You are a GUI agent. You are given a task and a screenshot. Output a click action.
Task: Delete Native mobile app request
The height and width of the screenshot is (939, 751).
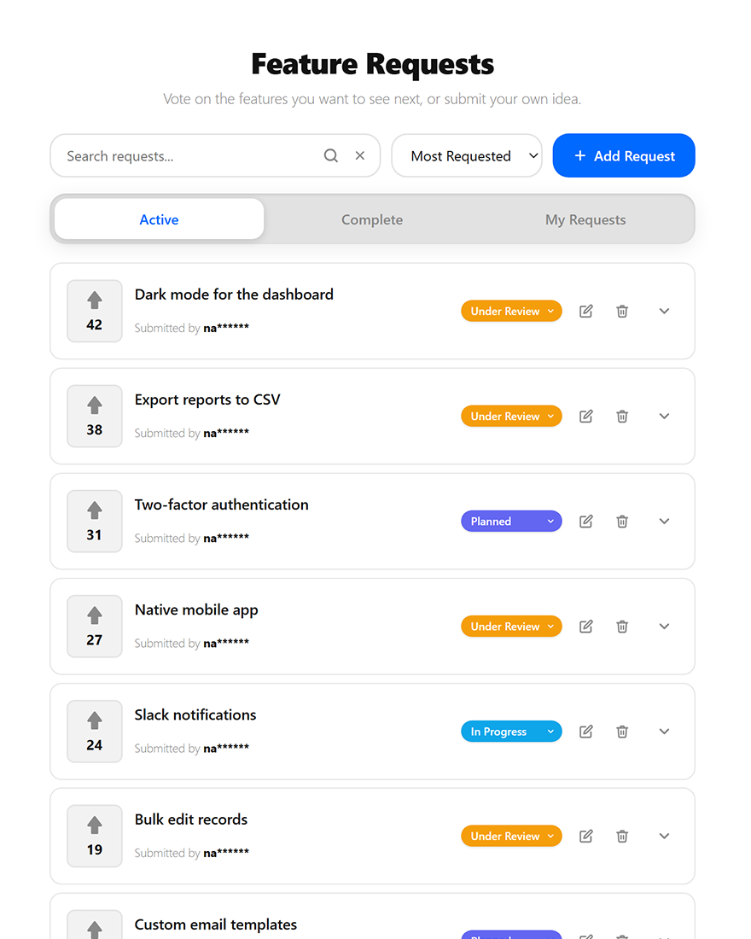[x=622, y=627]
